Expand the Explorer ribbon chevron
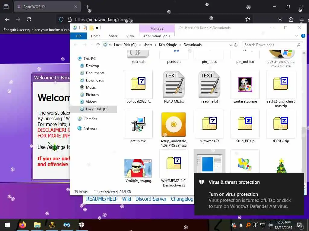Image resolution: width=309 pixels, height=231 pixels. click(x=297, y=36)
